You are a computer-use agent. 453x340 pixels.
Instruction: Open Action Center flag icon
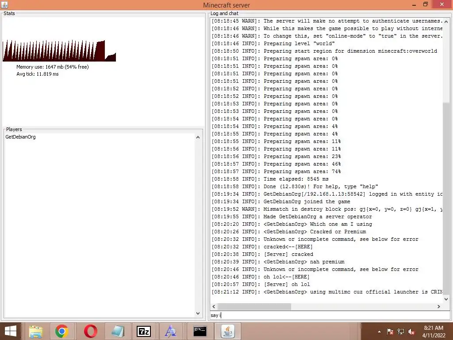point(390,332)
